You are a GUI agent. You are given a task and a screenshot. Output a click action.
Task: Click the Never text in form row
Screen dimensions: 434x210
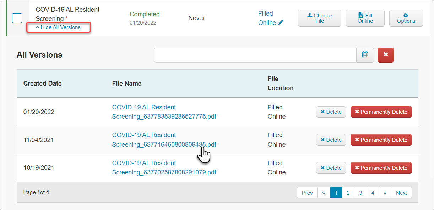[197, 18]
